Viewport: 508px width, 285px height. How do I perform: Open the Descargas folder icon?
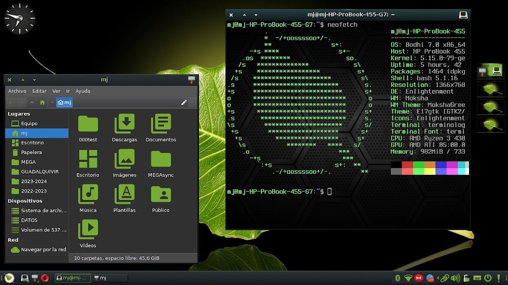[124, 124]
